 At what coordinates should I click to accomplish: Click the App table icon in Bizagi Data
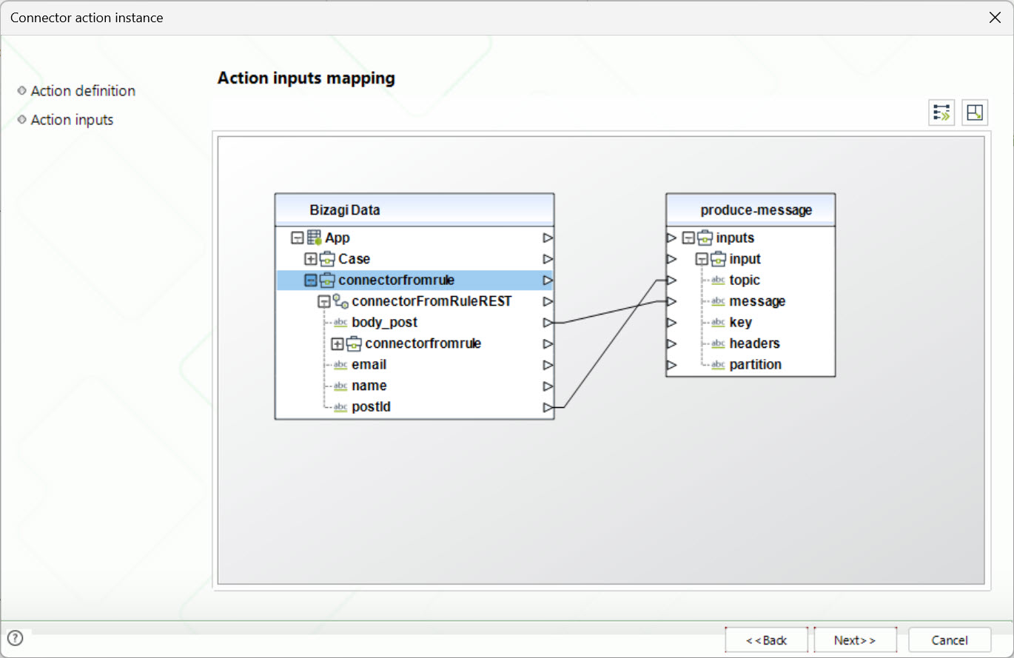(314, 238)
